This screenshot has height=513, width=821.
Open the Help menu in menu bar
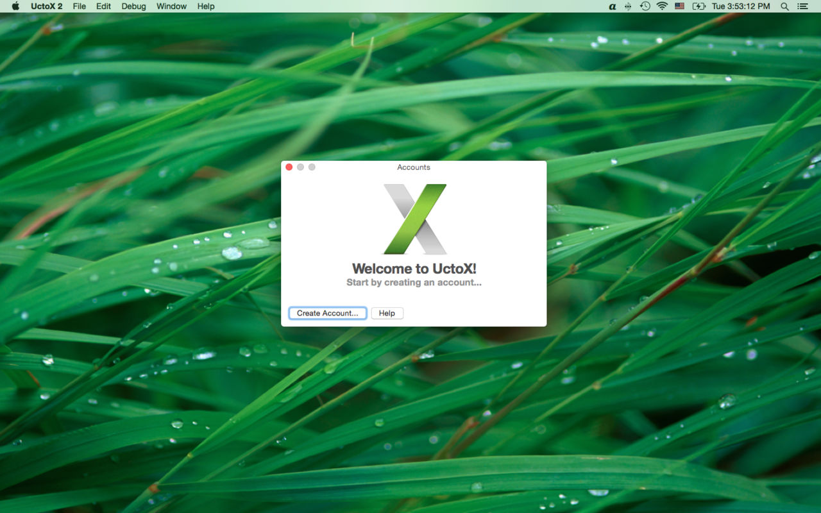(x=206, y=6)
